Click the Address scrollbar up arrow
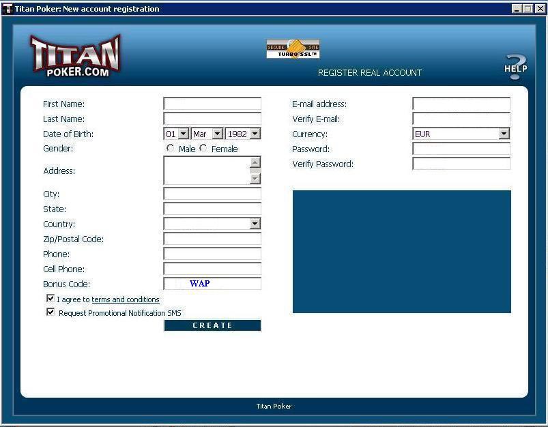This screenshot has width=548, height=427. [x=255, y=162]
